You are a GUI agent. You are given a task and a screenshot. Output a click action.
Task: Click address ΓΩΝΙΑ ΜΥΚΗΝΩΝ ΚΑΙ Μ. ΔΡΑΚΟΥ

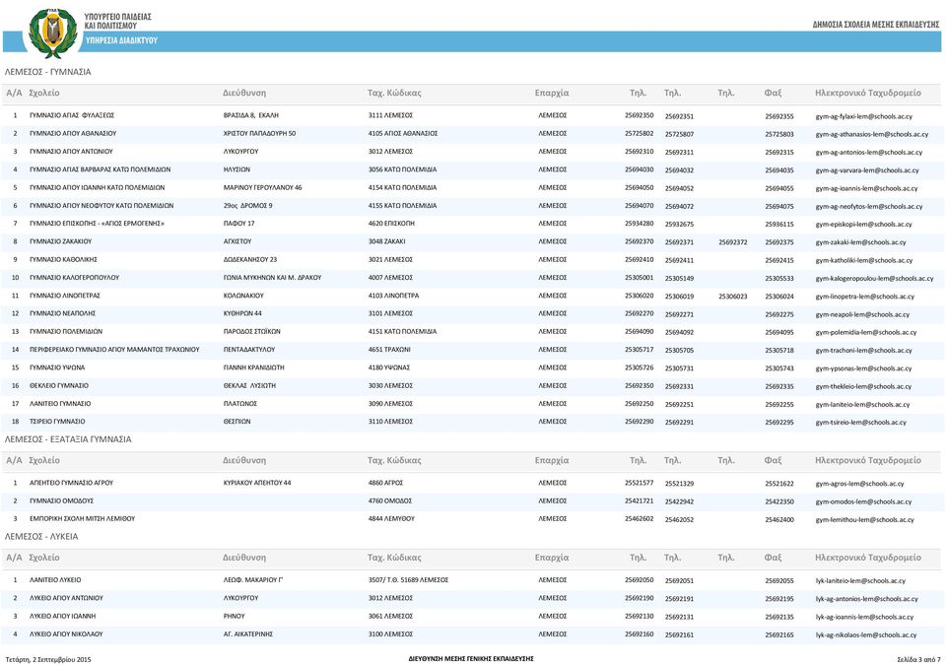click(x=272, y=278)
